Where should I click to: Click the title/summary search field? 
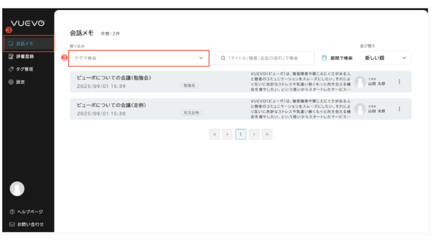pyautogui.click(x=265, y=58)
